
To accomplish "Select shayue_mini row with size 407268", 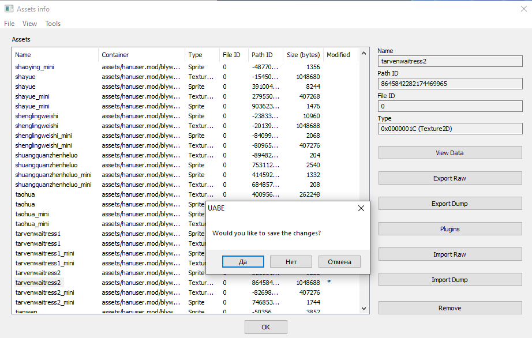I will [185, 97].
